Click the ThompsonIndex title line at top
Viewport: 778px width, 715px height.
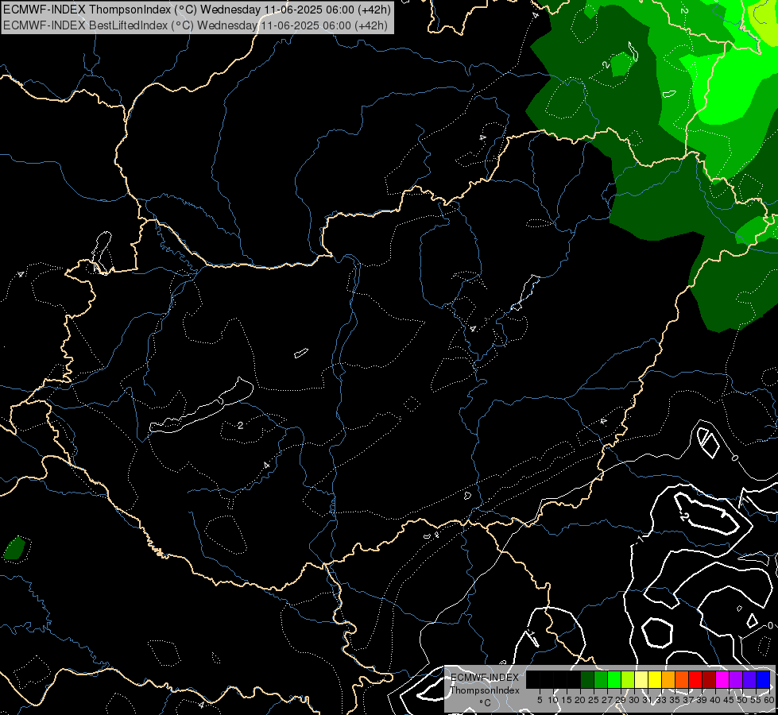[197, 10]
